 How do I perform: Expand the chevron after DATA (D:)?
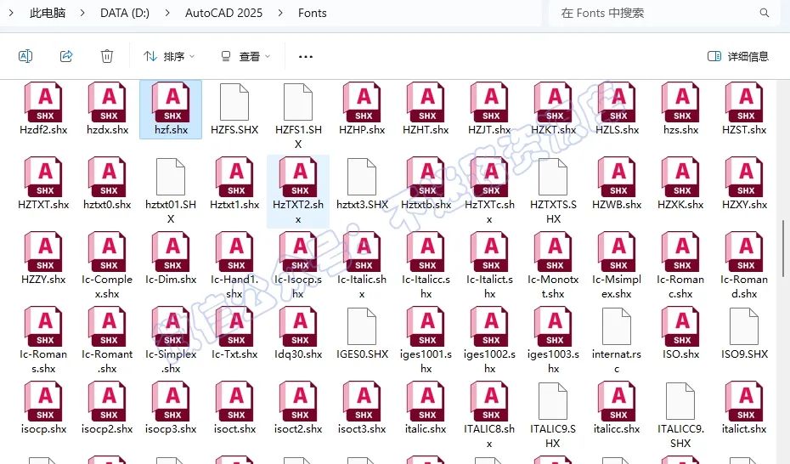click(167, 13)
